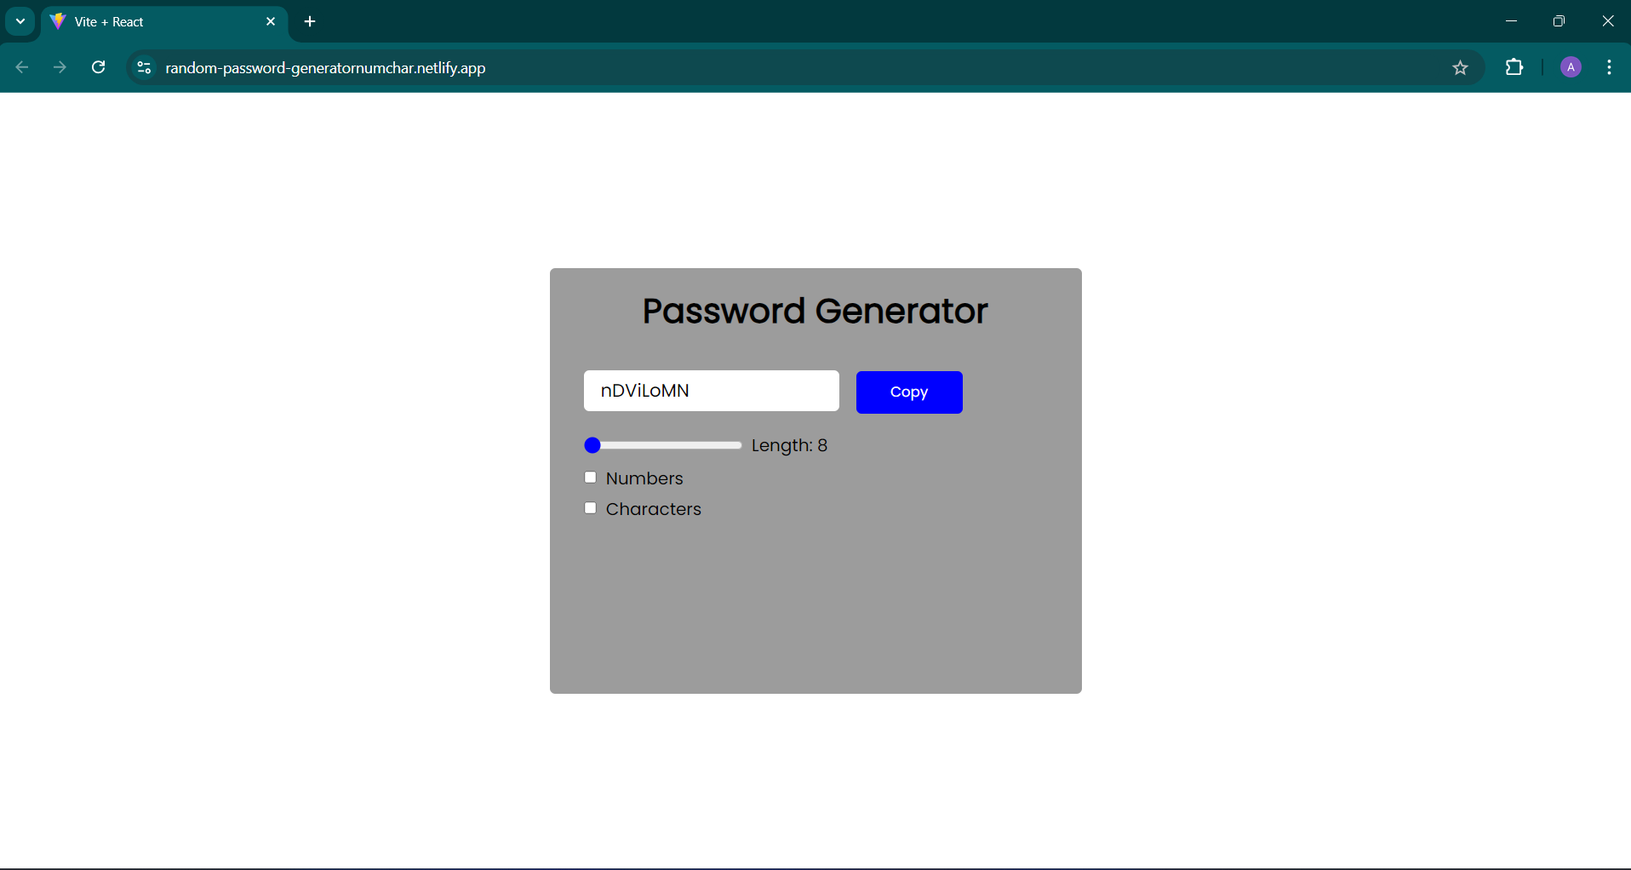This screenshot has height=870, width=1631.
Task: Click the Numbers label text
Action: click(x=644, y=478)
